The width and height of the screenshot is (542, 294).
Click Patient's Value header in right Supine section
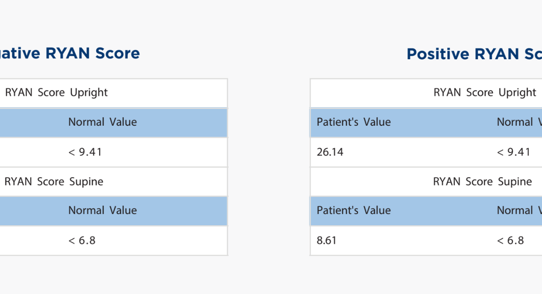(x=354, y=210)
